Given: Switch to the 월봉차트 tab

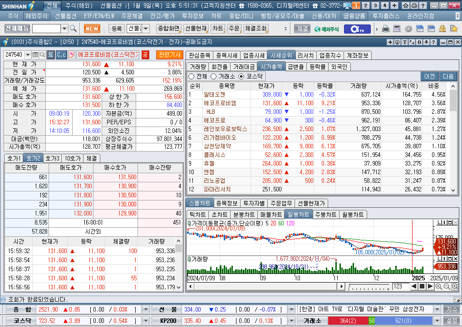Looking at the screenshot, I should [353, 215].
